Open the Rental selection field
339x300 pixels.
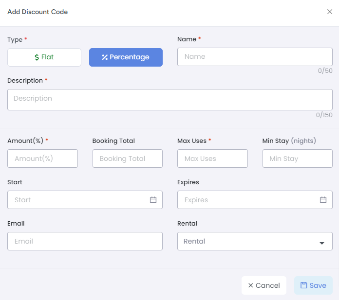pos(255,241)
